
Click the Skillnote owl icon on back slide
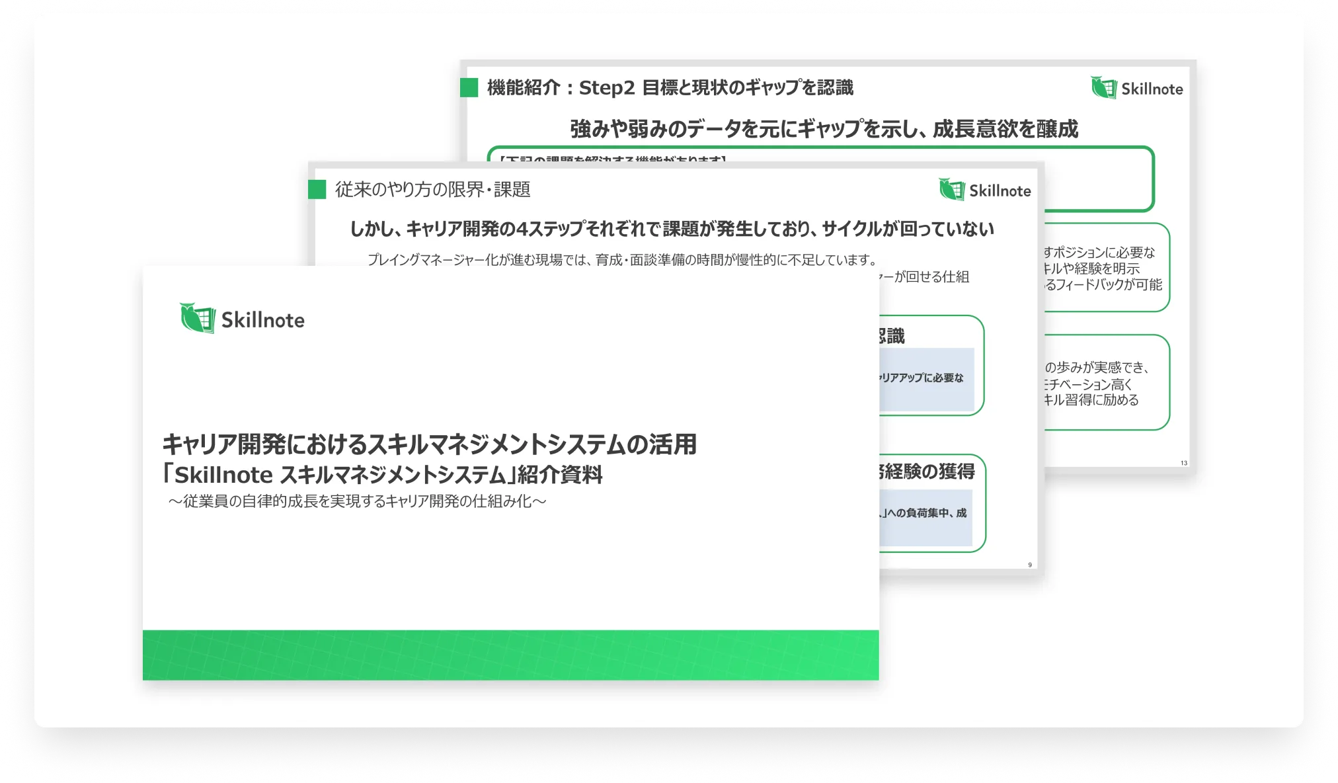pyautogui.click(x=1103, y=88)
